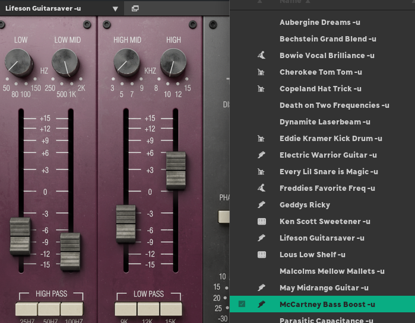Click the HIGH band gain fader handle
Screen dimensions: 415x323
tap(176, 171)
